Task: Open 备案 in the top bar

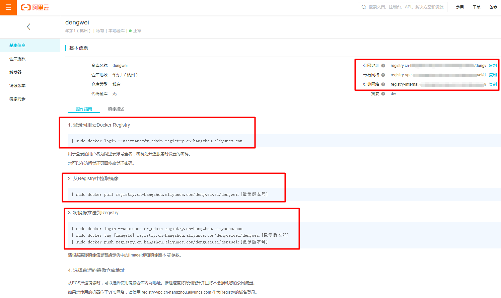Action: pos(493,7)
